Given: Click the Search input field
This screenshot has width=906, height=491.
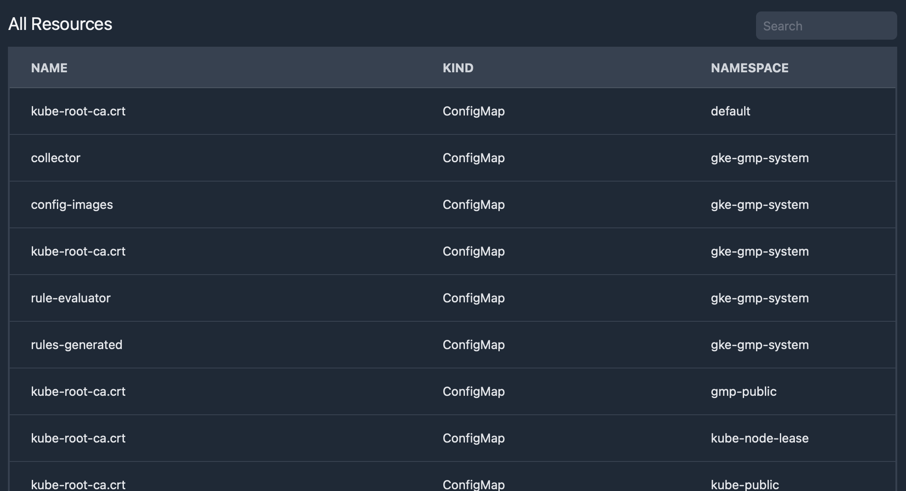Looking at the screenshot, I should click(x=826, y=26).
